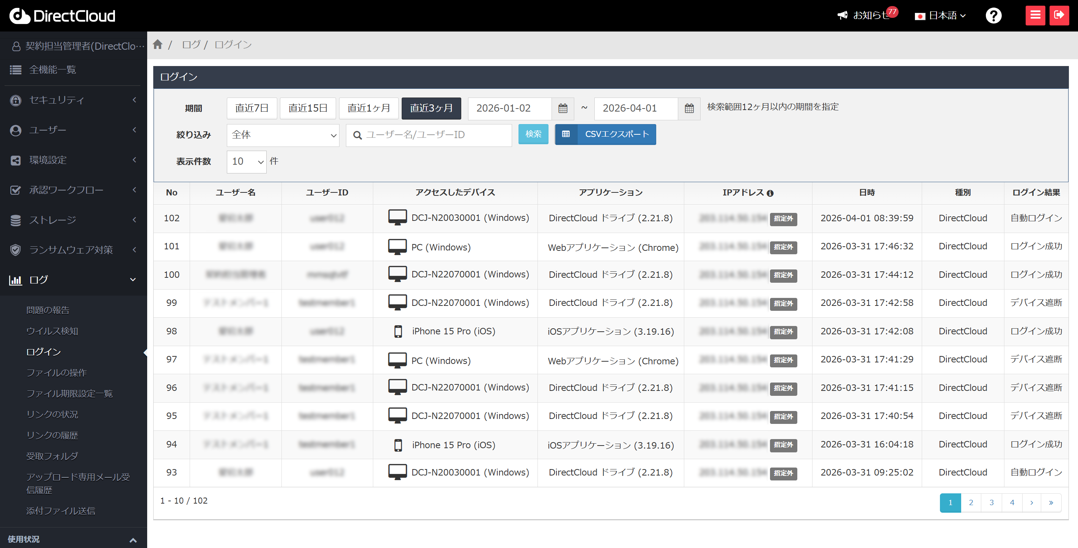The width and height of the screenshot is (1078, 548).
Task: Select the 直近15日 period button
Action: tap(308, 109)
